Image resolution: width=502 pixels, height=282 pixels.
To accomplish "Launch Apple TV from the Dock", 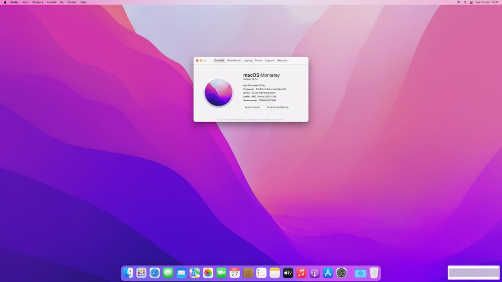I will [x=288, y=273].
